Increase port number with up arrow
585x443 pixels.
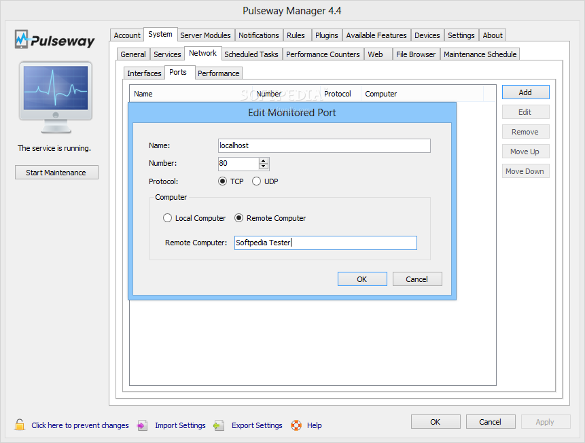click(264, 160)
